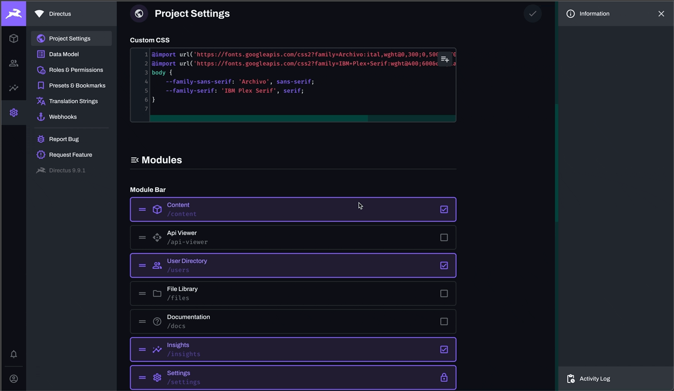Image resolution: width=674 pixels, height=391 pixels.
Task: Click the question mark icon in Documentation row
Action: tap(157, 321)
